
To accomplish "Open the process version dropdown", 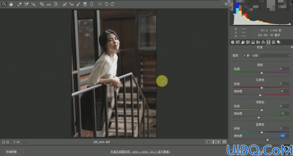I will click(267, 56).
